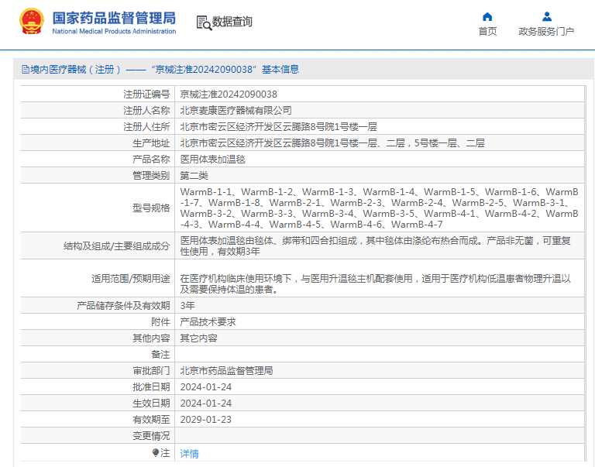This screenshot has height=467, width=595.
Task: Click National Medical Products Administration subtitle
Action: point(114,32)
